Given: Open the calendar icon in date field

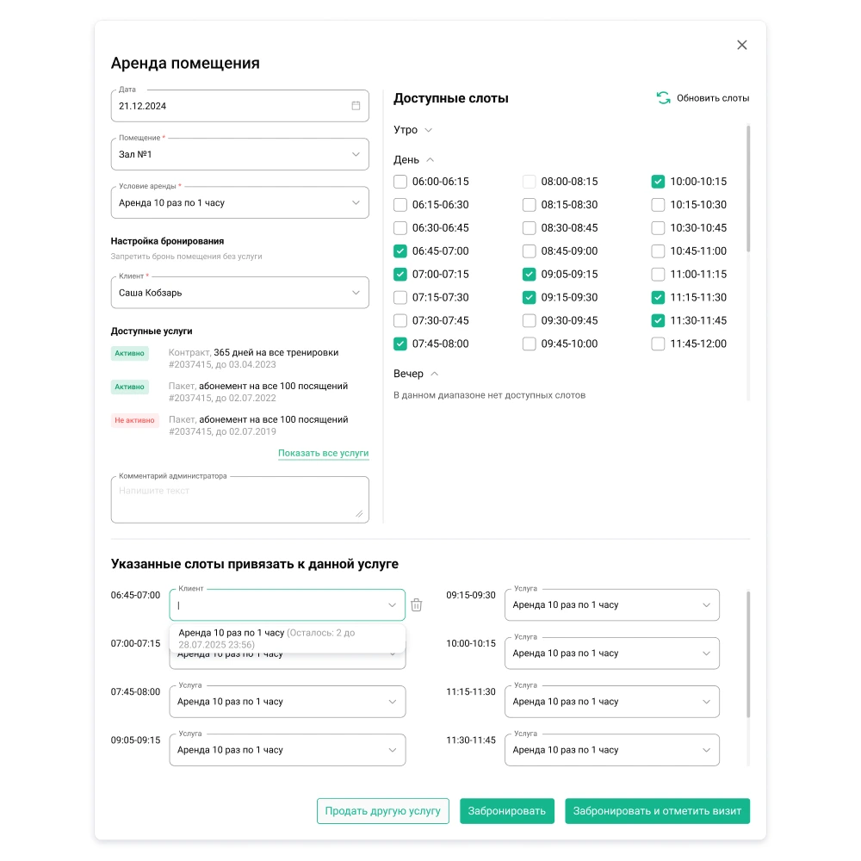Looking at the screenshot, I should click(x=356, y=105).
